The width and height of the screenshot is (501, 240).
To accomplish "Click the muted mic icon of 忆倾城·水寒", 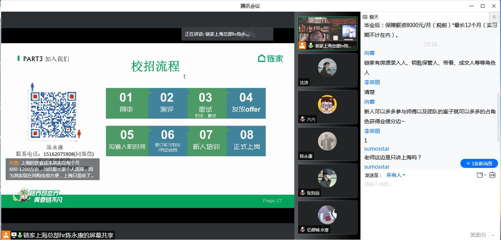I will point(303,229).
